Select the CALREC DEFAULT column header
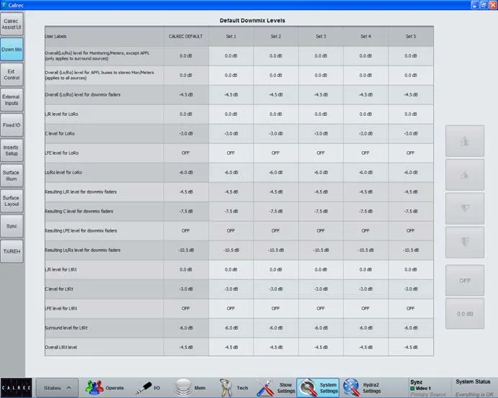Viewport: 498px width, 398px height. point(186,37)
